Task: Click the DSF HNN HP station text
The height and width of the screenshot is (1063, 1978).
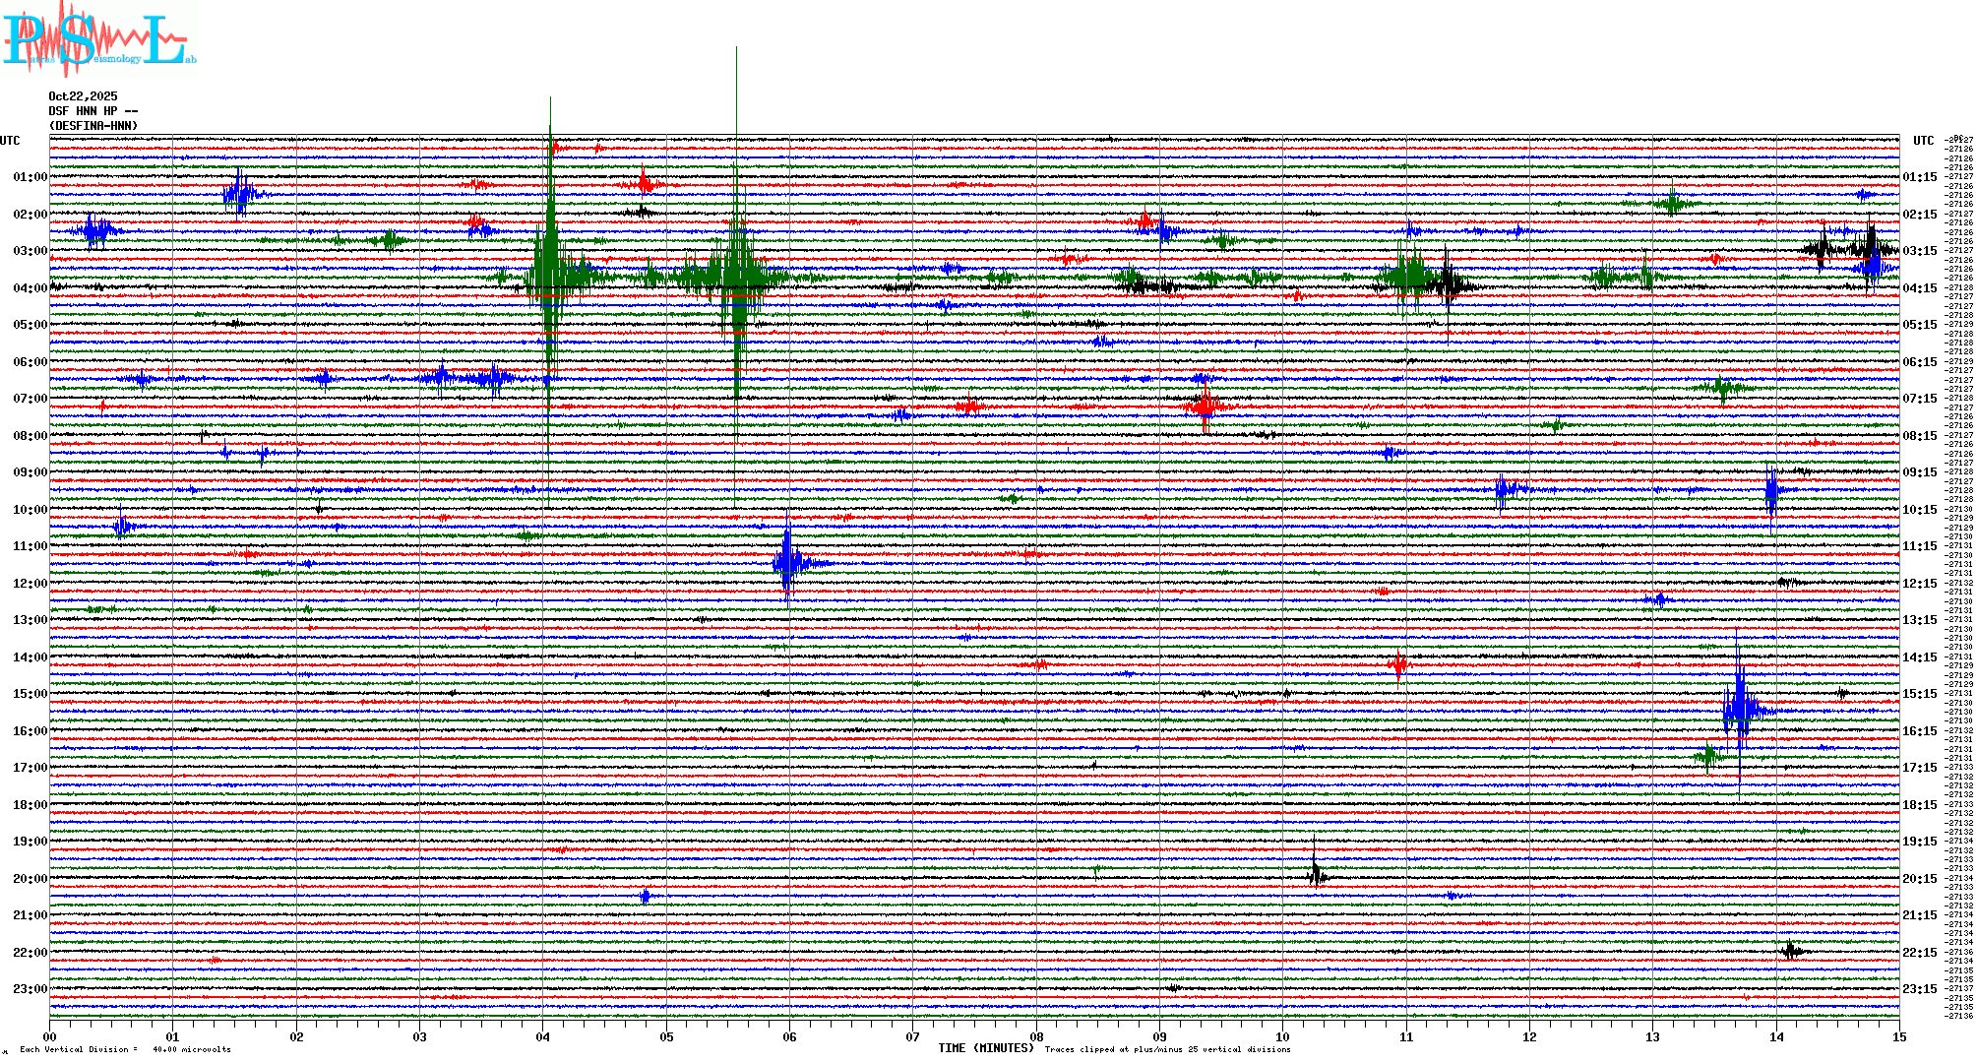Action: click(x=93, y=111)
